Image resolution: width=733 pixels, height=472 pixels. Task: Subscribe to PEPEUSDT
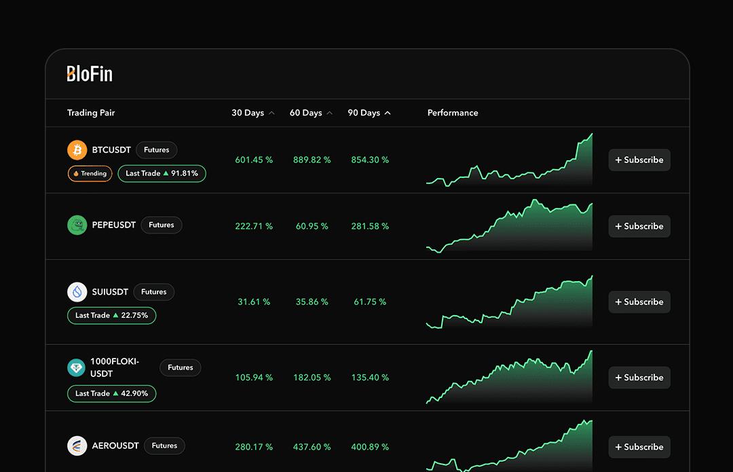639,226
